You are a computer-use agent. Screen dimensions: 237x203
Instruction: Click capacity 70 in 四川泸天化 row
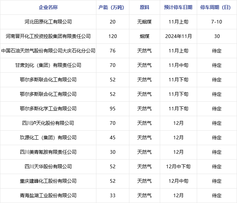click(113, 123)
